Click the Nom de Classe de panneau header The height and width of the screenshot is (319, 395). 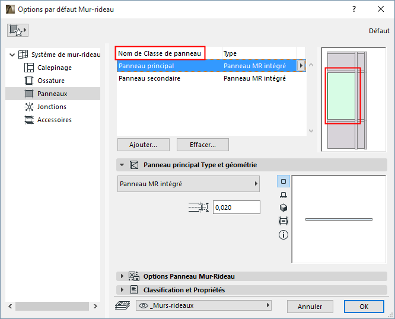[160, 53]
